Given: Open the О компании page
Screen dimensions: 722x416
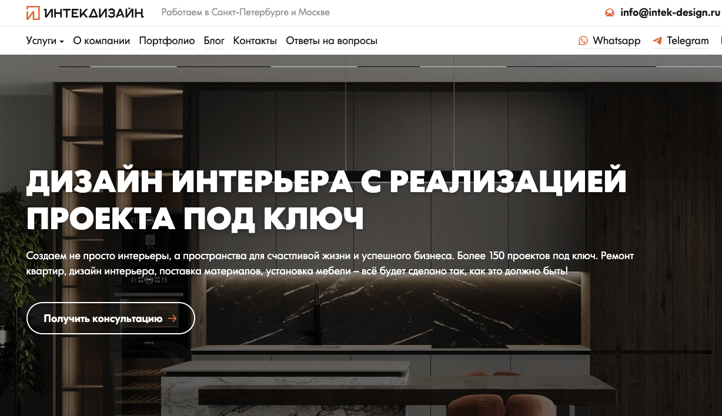Looking at the screenshot, I should (102, 41).
